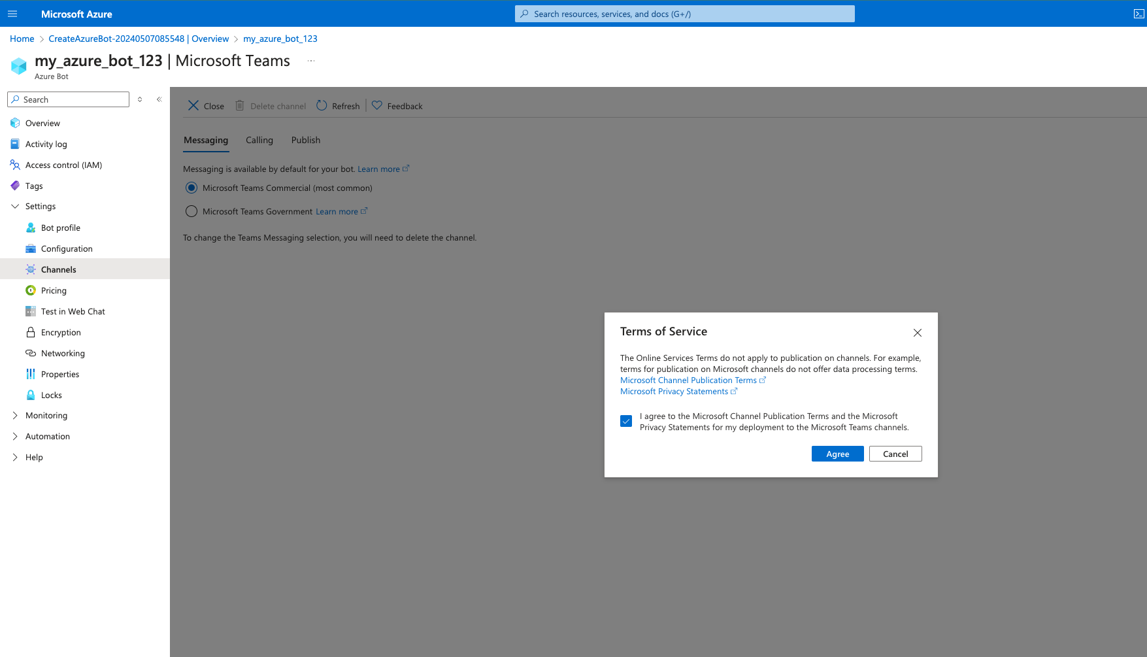Open Access control (IAM) icon

(x=15, y=165)
